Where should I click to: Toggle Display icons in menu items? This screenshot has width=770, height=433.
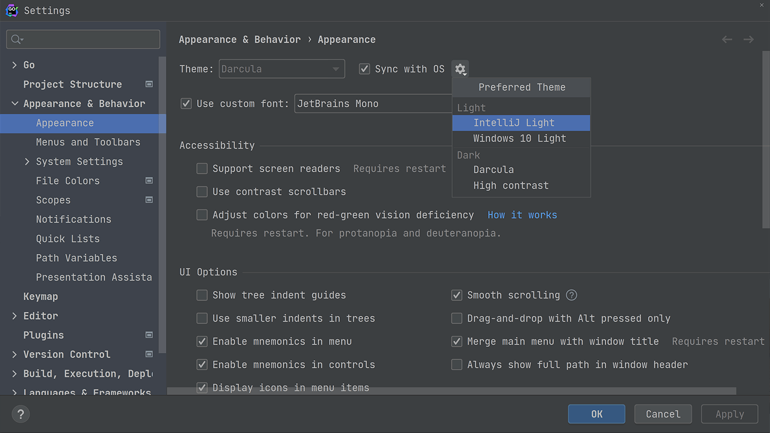(202, 388)
